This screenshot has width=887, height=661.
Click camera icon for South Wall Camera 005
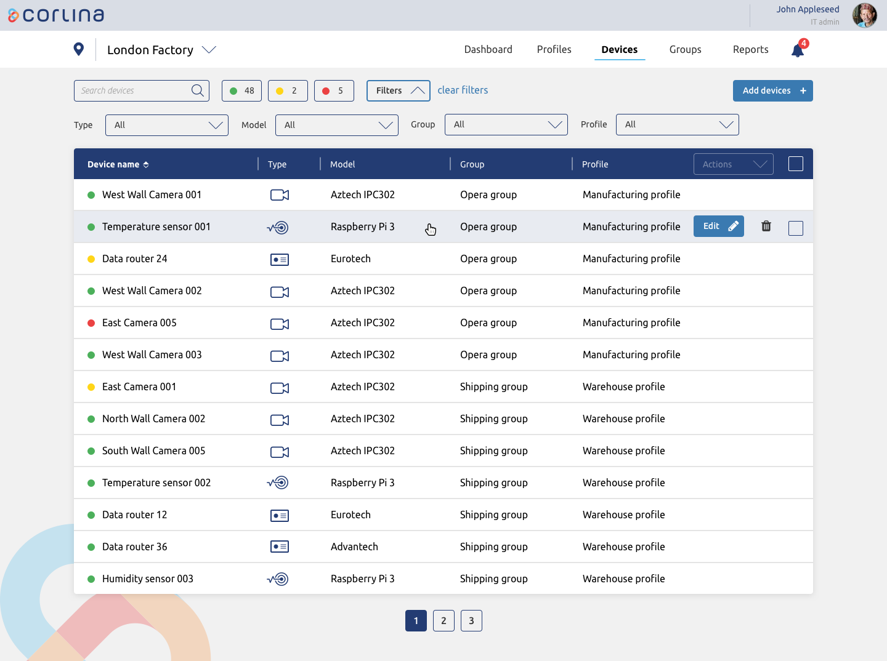[x=280, y=452]
